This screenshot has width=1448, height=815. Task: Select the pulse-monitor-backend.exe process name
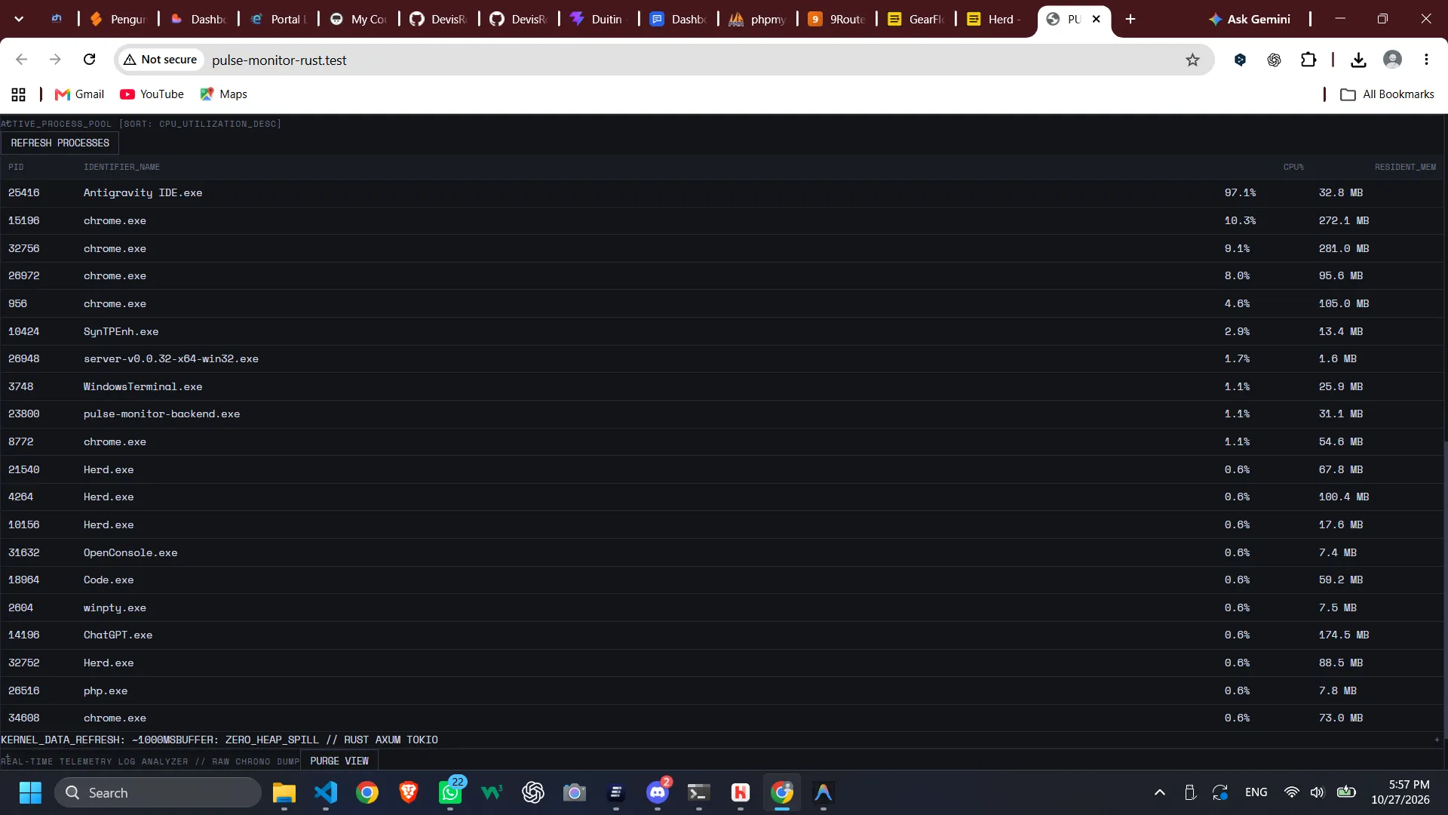coord(161,414)
